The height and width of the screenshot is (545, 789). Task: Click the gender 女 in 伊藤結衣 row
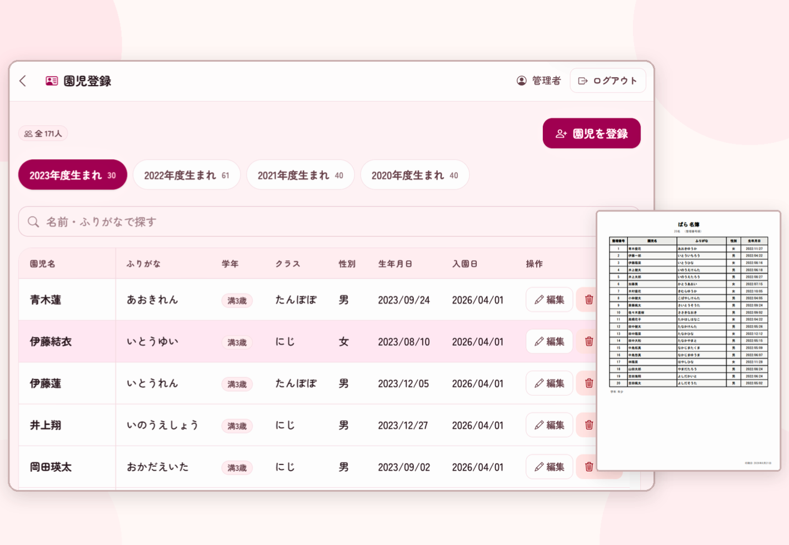point(344,342)
